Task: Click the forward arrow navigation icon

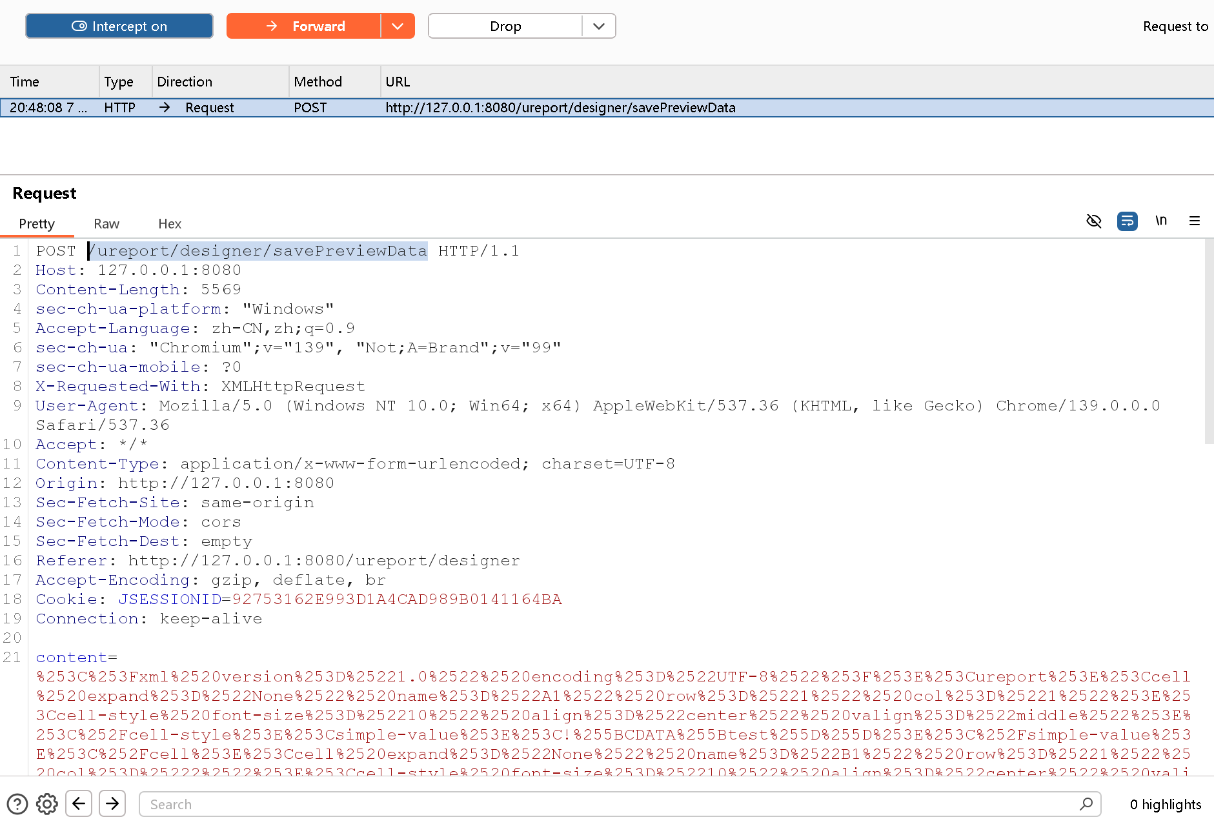Action: [112, 803]
